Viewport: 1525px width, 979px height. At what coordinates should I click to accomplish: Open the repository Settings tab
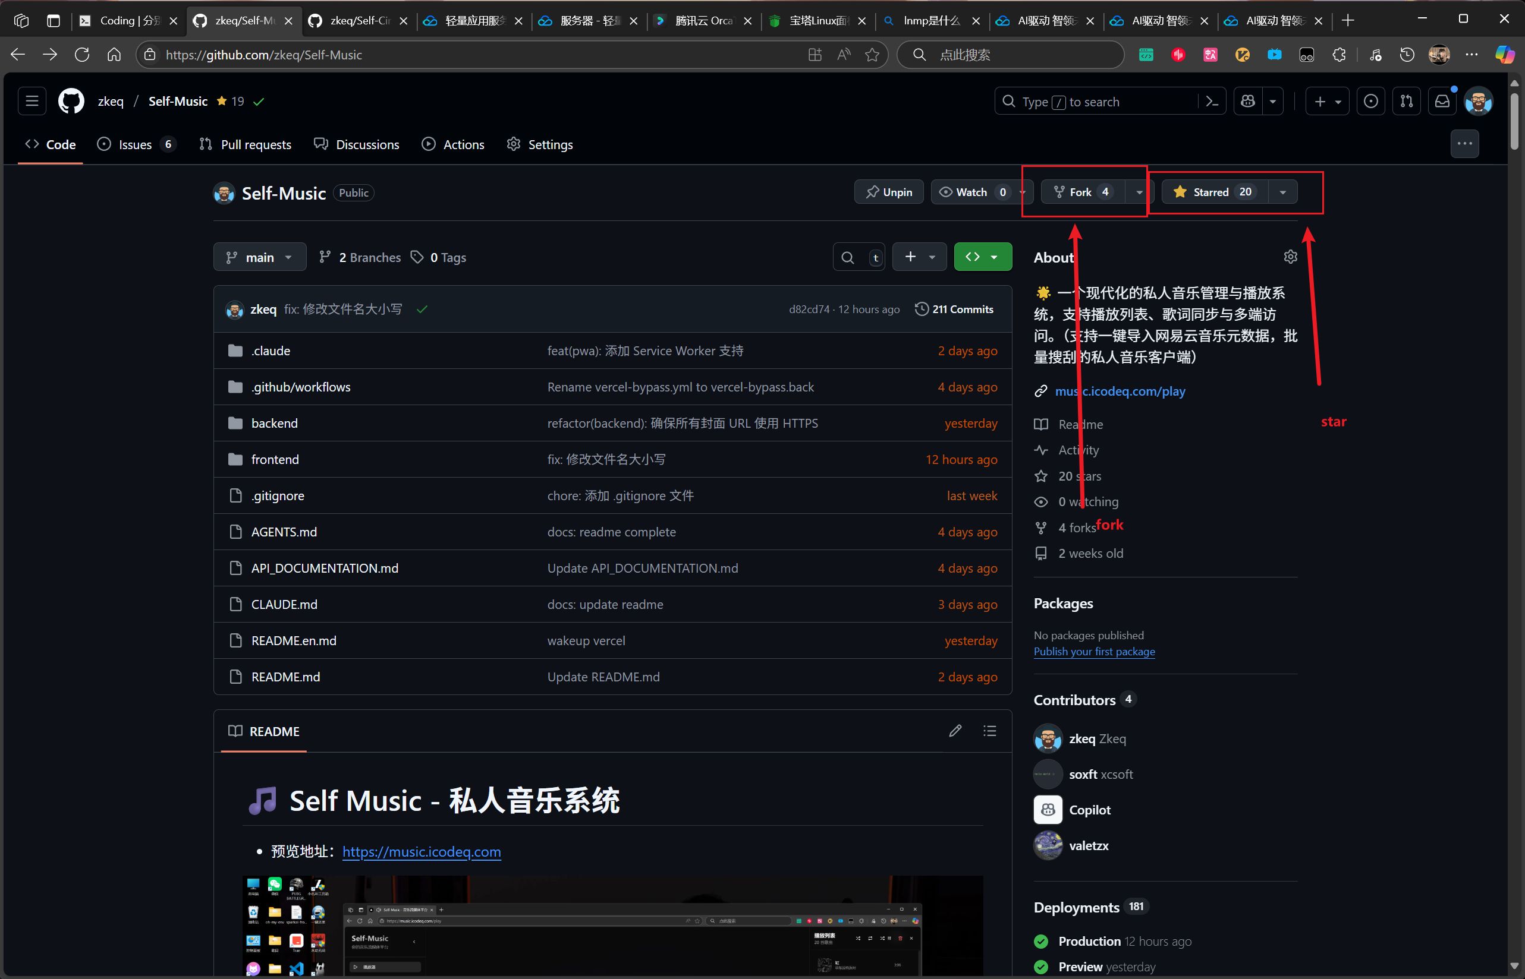540,144
